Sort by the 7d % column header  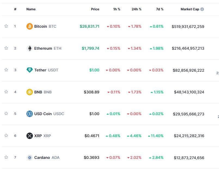point(160,9)
